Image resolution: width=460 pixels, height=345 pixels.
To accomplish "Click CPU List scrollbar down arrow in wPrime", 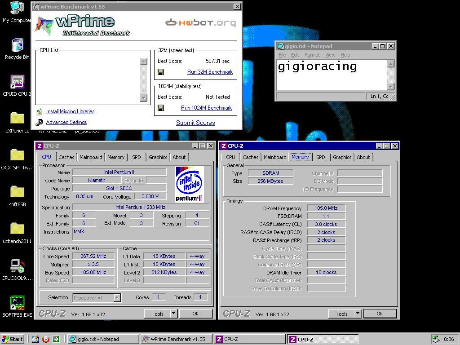I will coord(144,97).
